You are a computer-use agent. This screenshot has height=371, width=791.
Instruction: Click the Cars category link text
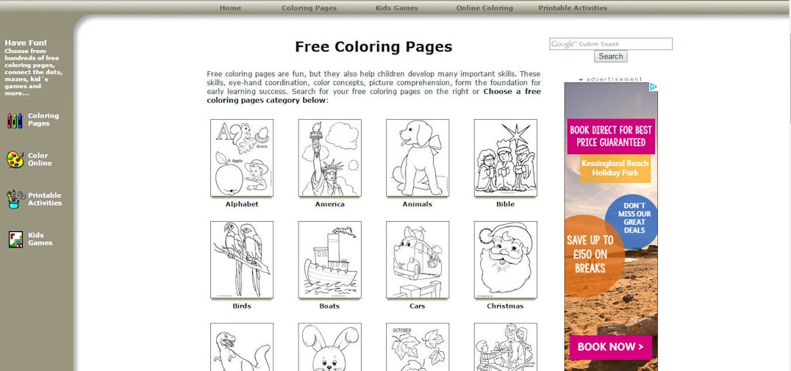tap(418, 306)
